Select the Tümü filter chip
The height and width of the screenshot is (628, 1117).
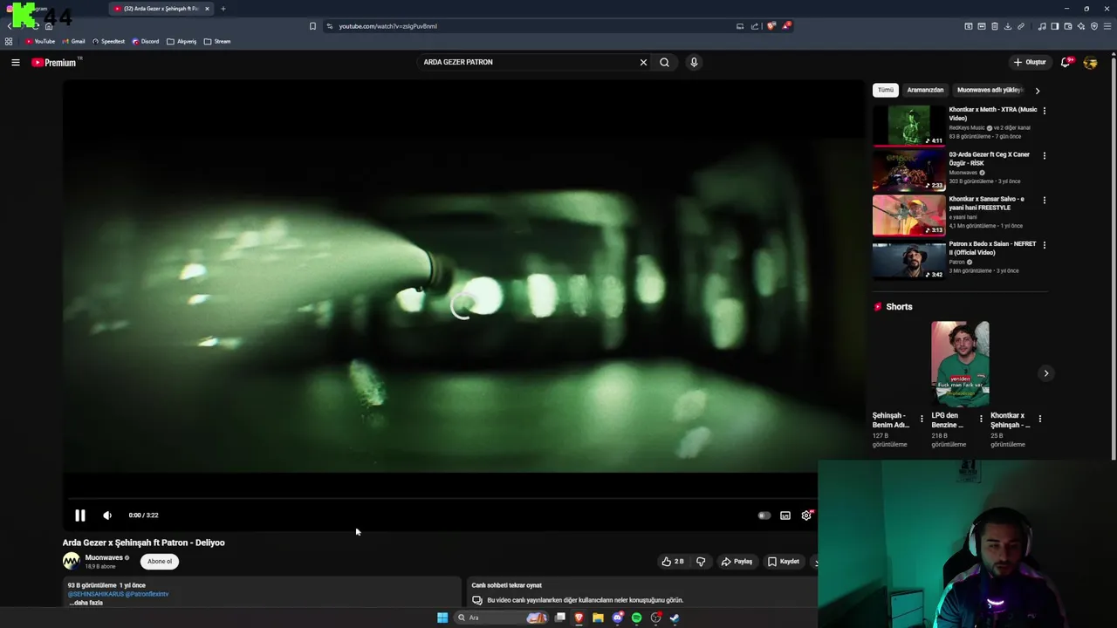[x=886, y=90]
